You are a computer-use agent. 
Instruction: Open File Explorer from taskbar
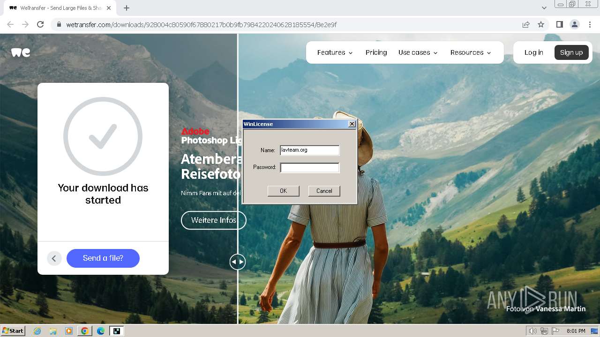pyautogui.click(x=53, y=331)
